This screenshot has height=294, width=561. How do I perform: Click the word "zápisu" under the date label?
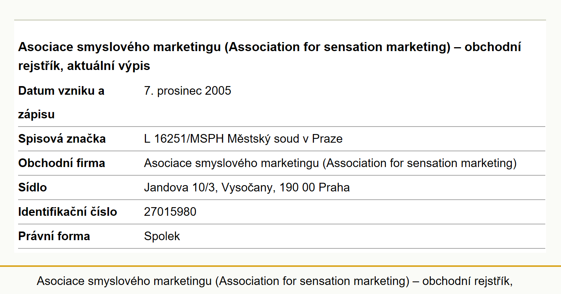(x=36, y=115)
